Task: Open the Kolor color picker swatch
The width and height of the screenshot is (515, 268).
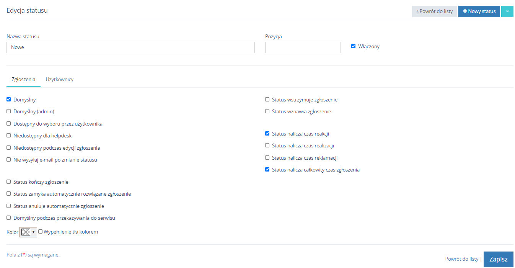Action: tap(28, 232)
